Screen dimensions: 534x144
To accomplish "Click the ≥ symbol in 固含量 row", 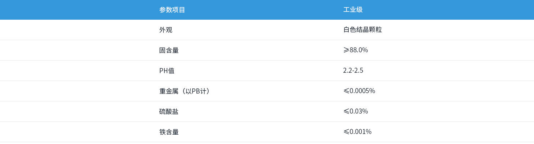I will tap(346, 50).
